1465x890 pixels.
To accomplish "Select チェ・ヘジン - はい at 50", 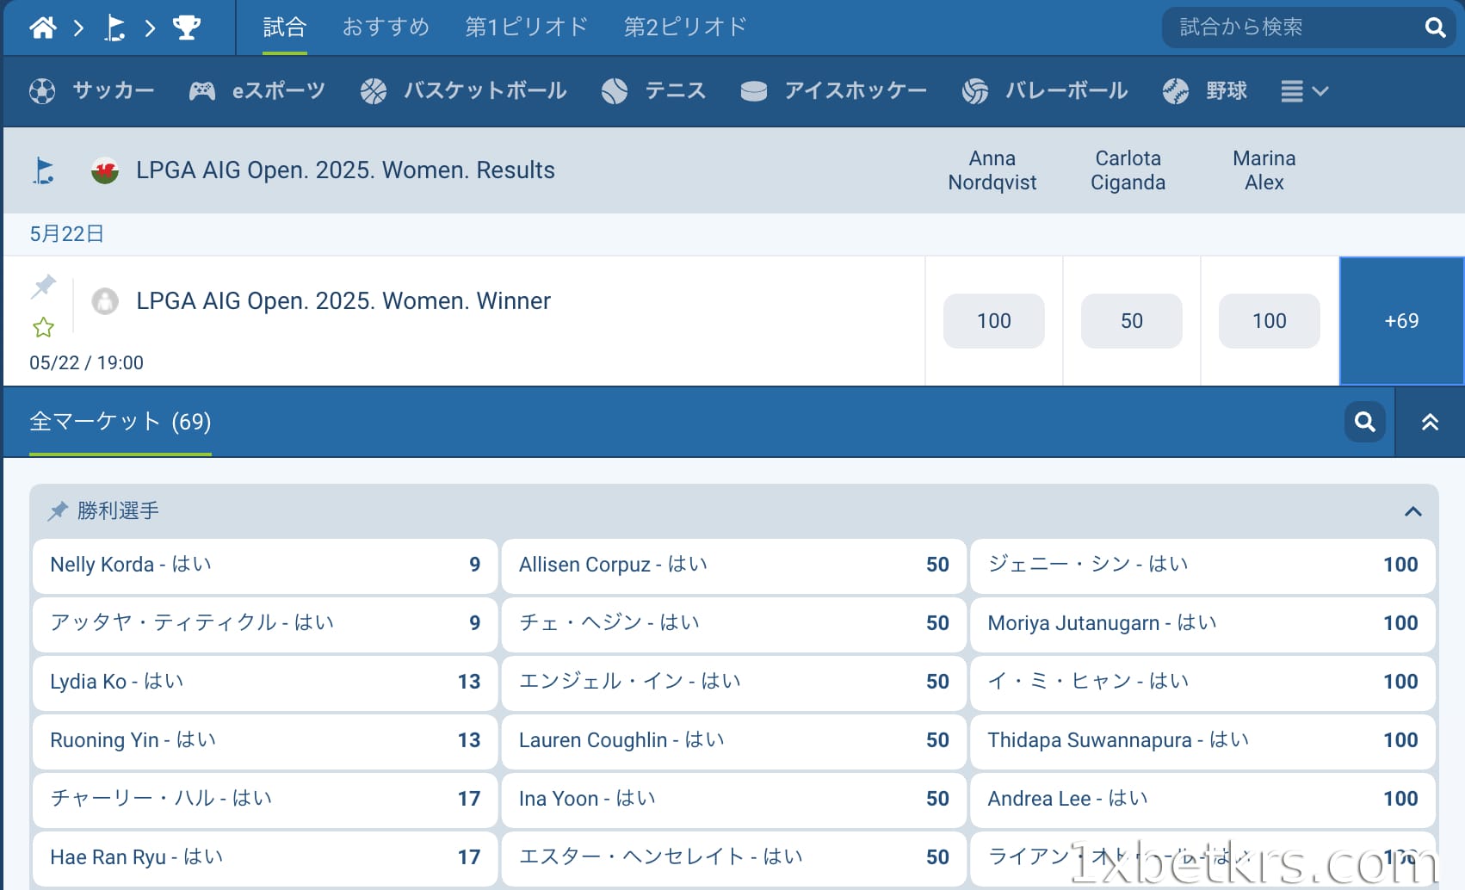I will (x=734, y=624).
